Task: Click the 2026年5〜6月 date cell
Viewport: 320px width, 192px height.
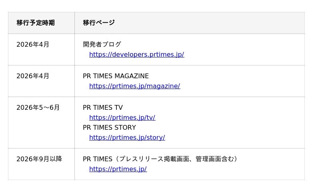Action: 38,108
